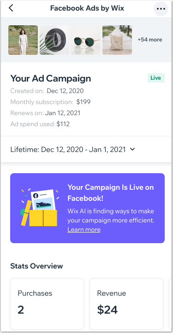
Task: Tap the Your Ad Campaign title
Action: 51,78
